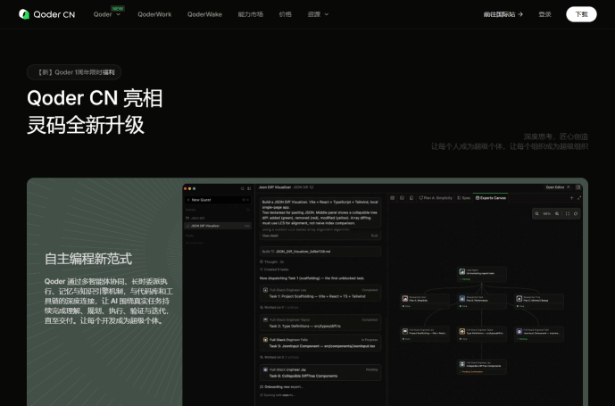The image size is (615, 406).
Task: Open the more options on JSON Diff Visualizer row
Action: tap(247, 226)
